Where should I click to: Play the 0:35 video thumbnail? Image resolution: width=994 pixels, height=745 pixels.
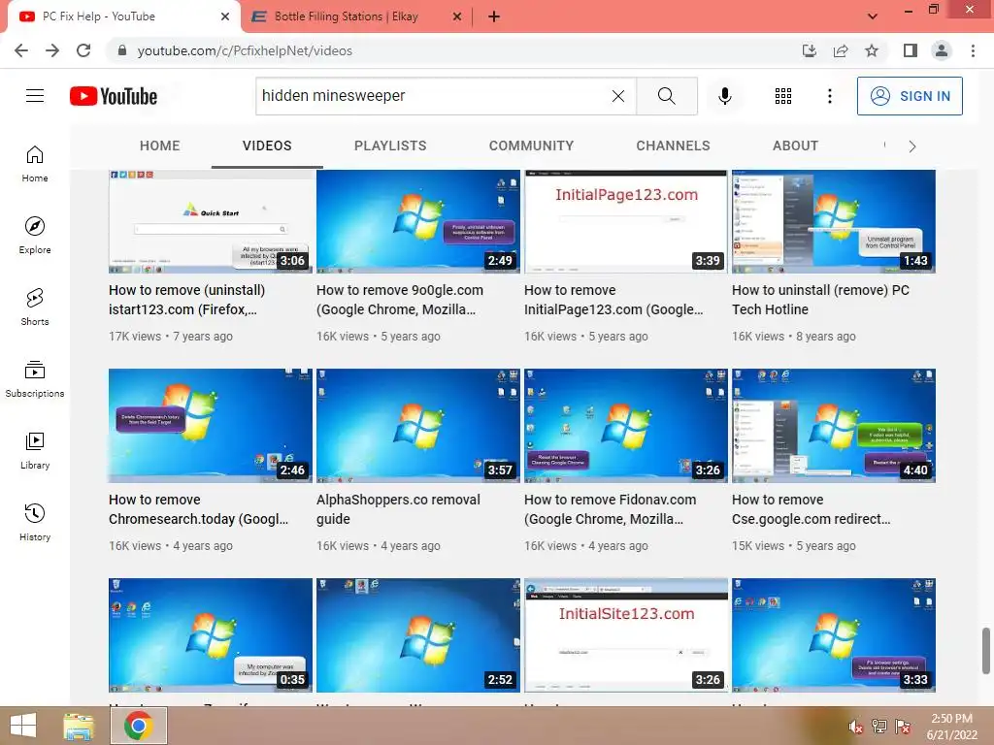coord(211,634)
